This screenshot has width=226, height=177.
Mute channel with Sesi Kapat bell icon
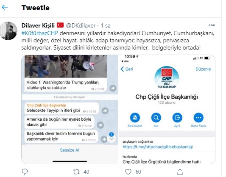[135, 118]
